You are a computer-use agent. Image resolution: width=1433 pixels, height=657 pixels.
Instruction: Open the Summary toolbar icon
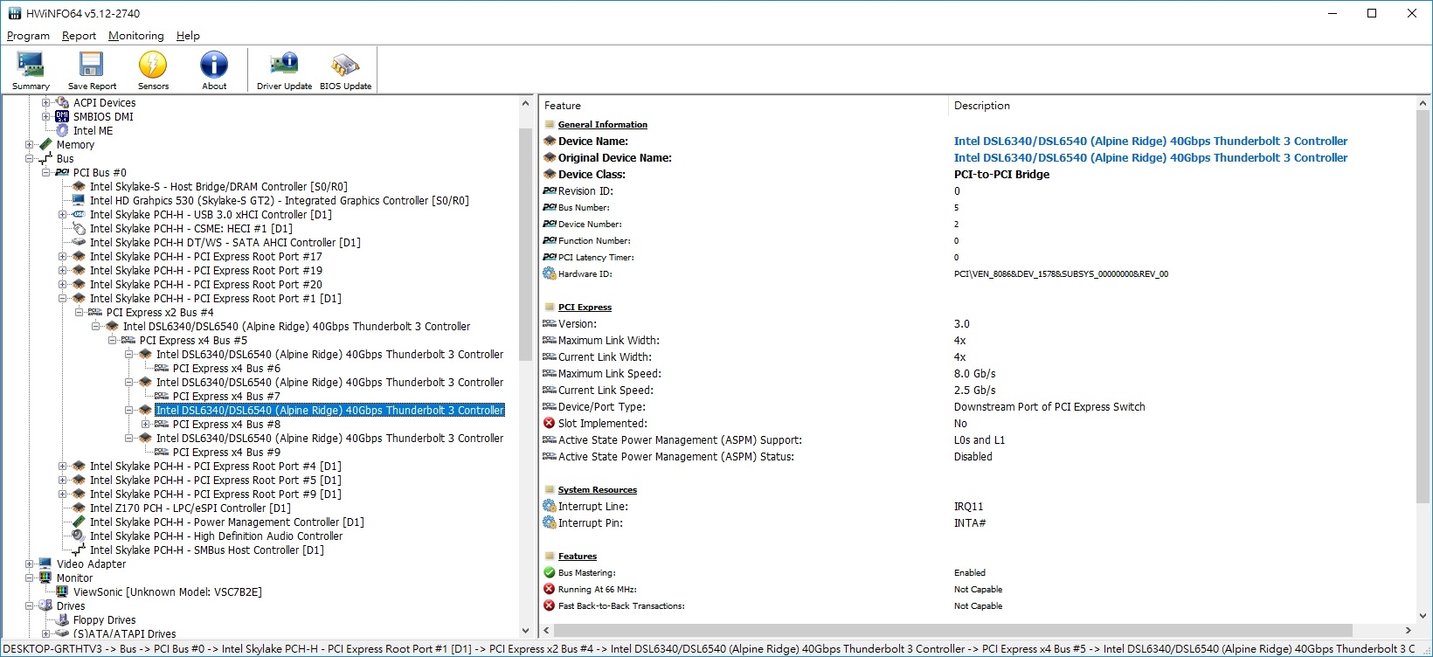31,65
